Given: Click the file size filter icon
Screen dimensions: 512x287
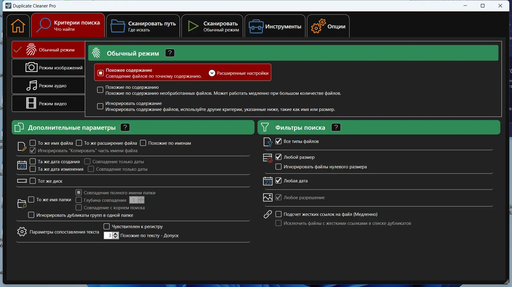Looking at the screenshot, I should pos(268,158).
